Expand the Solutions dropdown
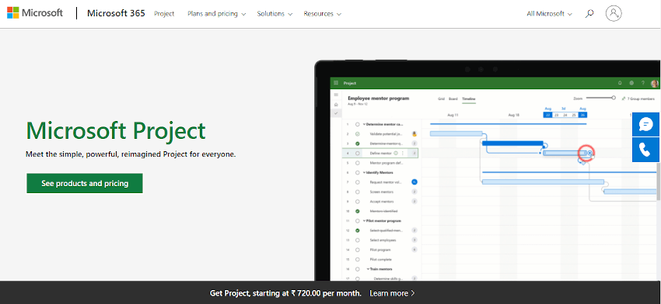This screenshot has height=304, width=661. (275, 13)
